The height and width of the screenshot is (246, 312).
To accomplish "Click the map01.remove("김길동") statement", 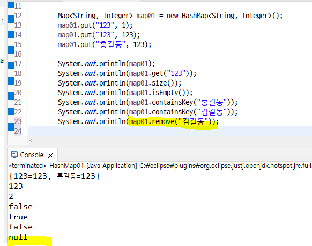I will click(x=138, y=121).
